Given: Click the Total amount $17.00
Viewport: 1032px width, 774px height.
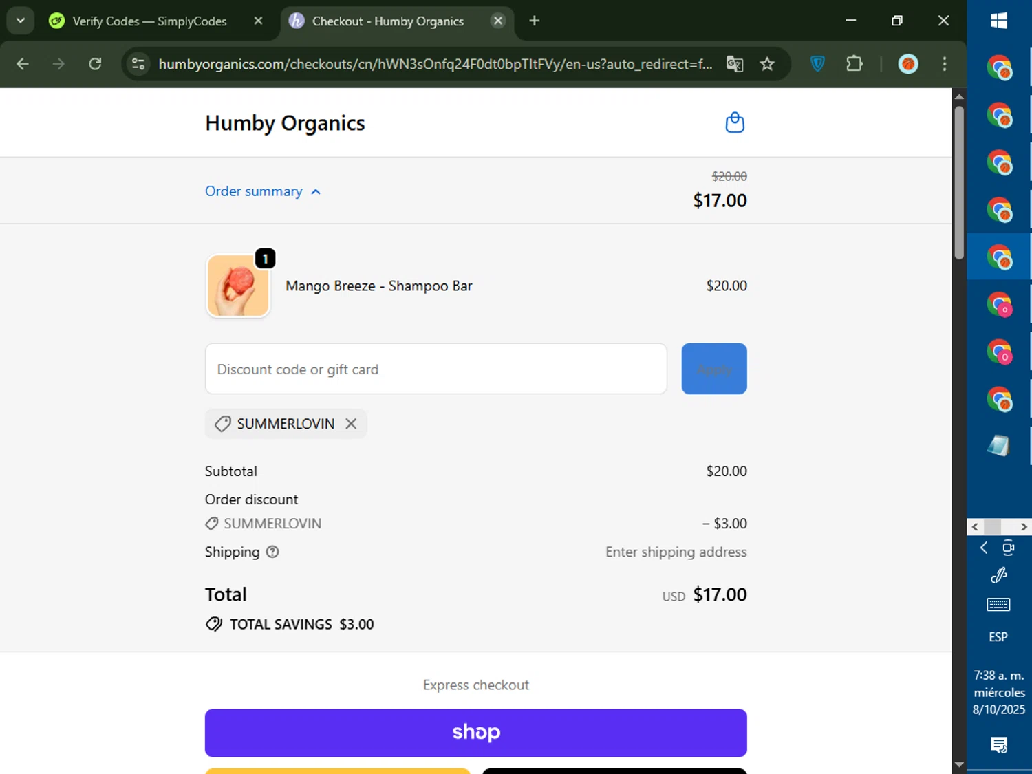Looking at the screenshot, I should (720, 594).
